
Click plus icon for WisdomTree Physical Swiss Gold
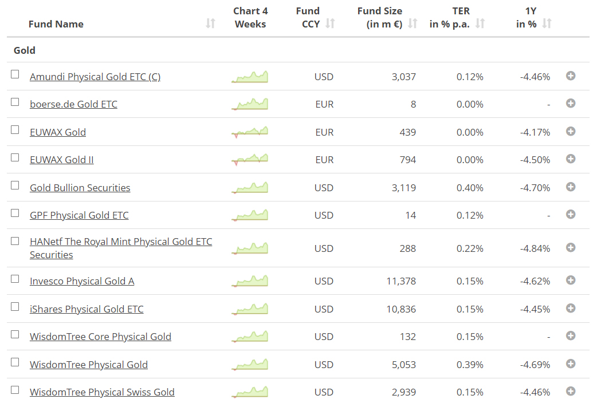(570, 392)
